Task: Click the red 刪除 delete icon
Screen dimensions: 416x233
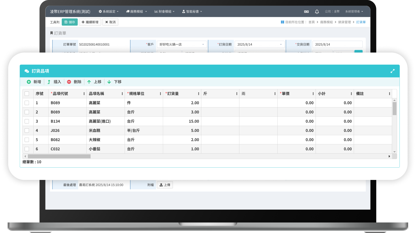Action: coord(69,82)
